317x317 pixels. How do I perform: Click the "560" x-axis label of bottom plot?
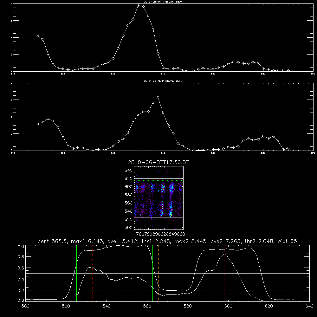[x=147, y=306]
